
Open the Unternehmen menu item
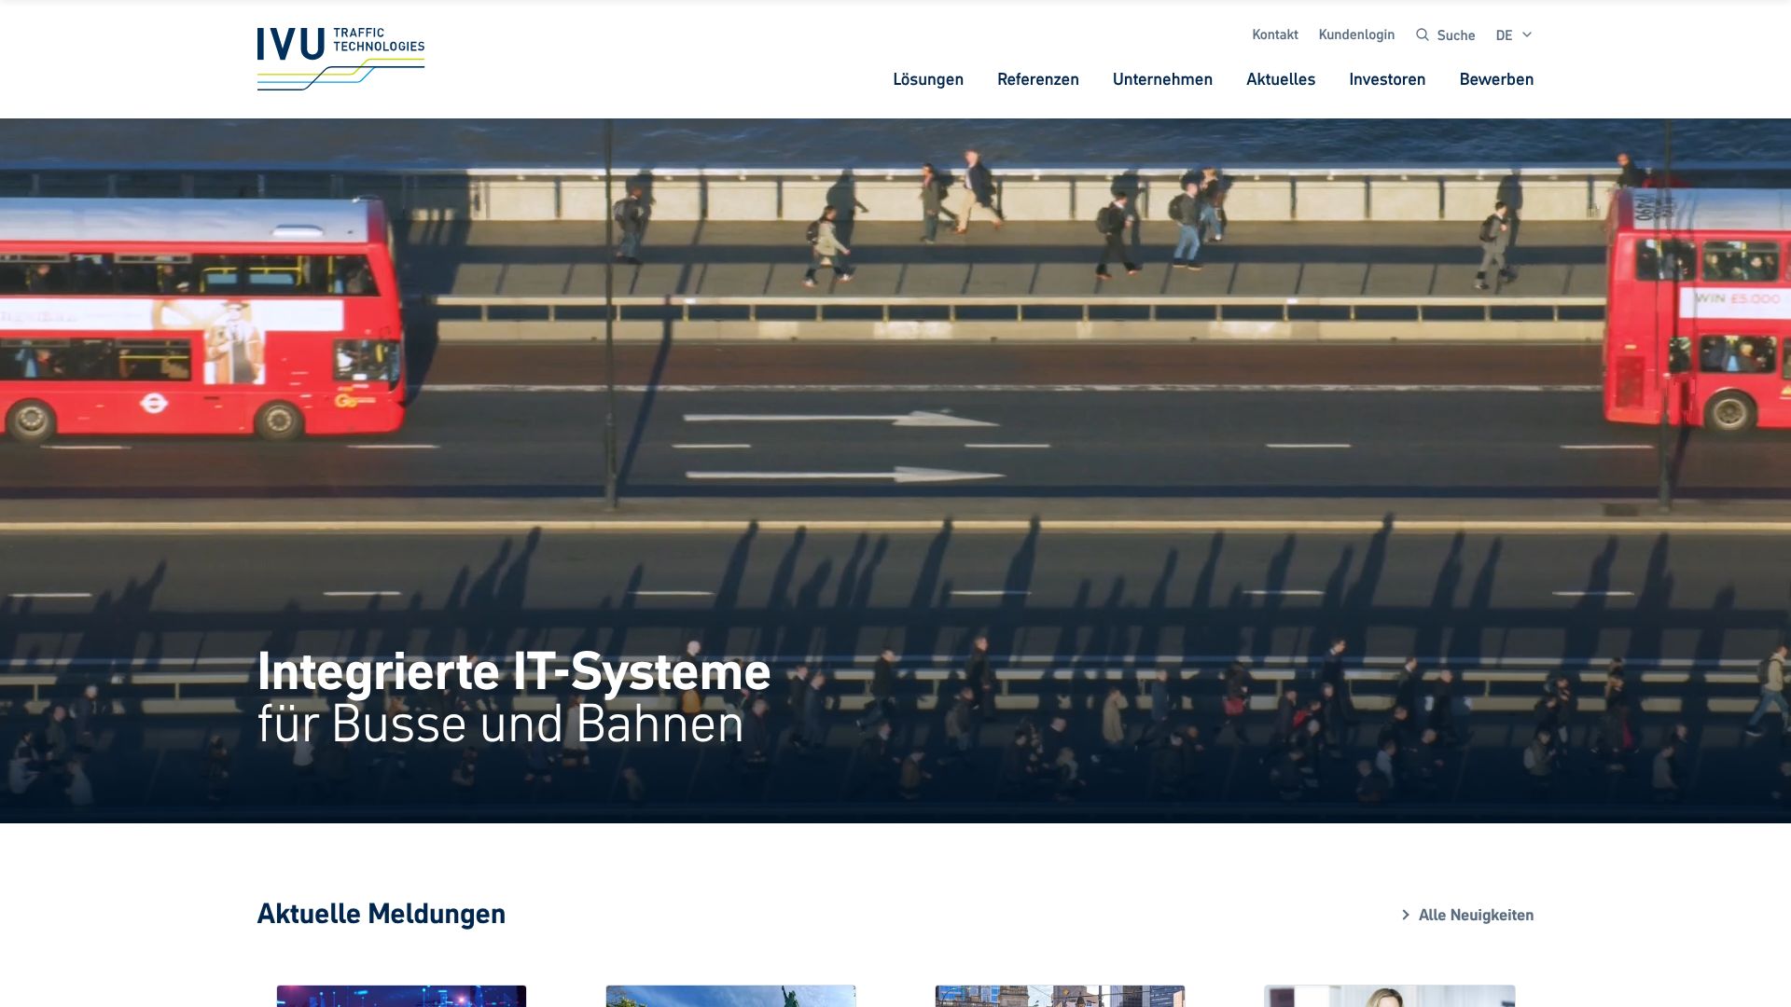pyautogui.click(x=1161, y=79)
